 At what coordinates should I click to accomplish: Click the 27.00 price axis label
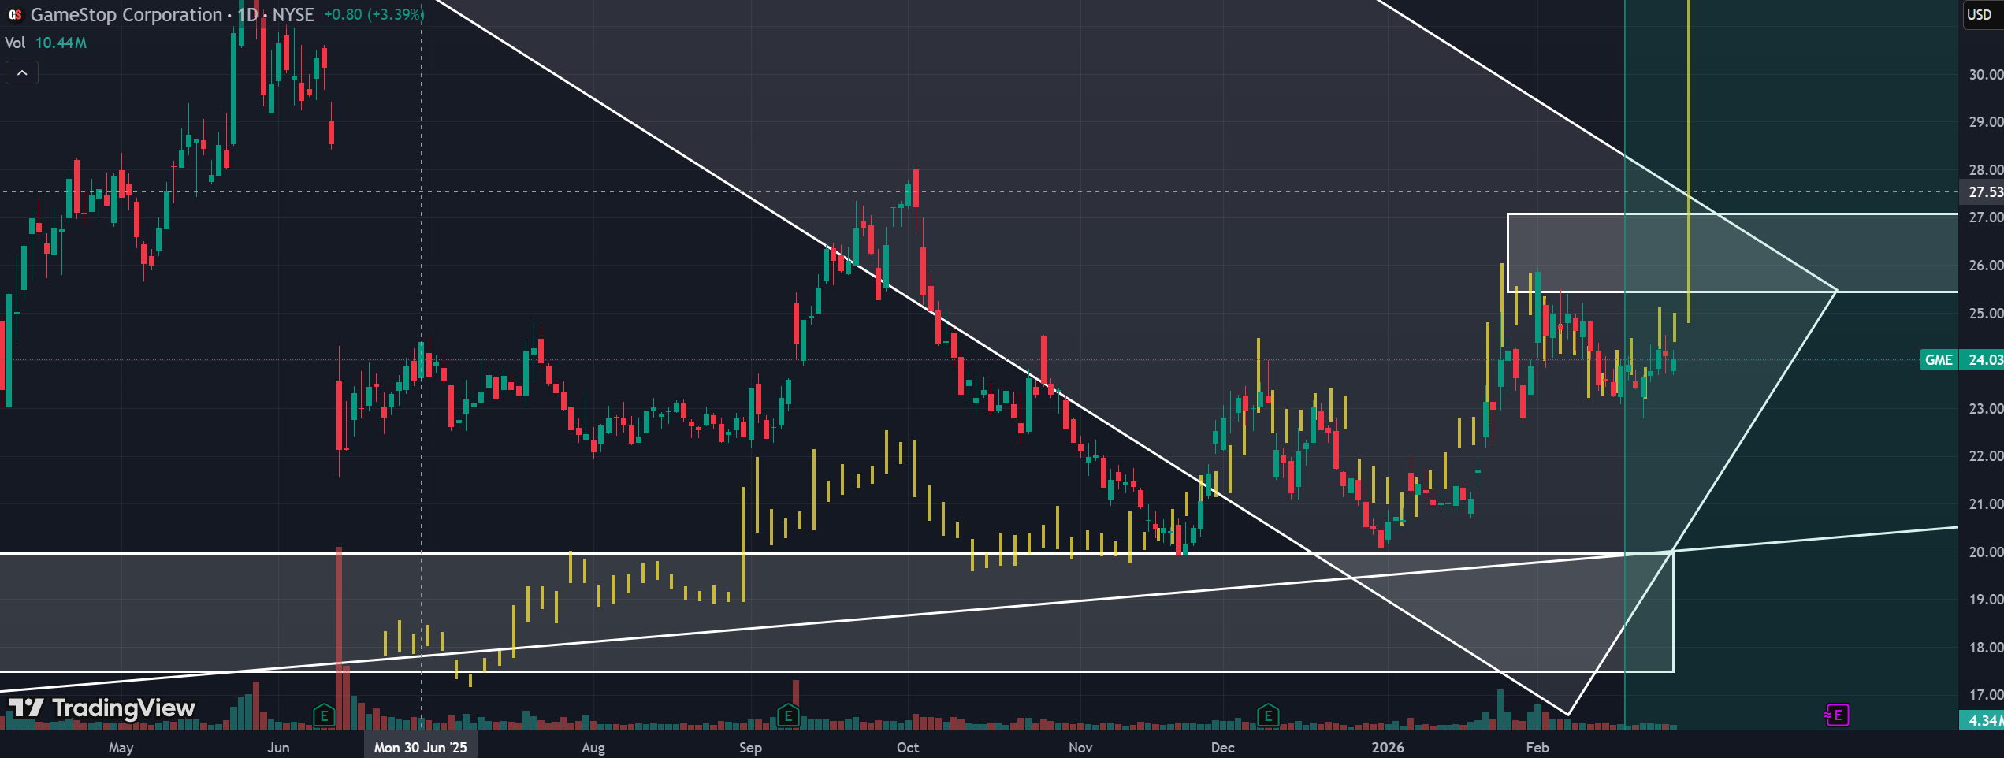[x=1986, y=217]
